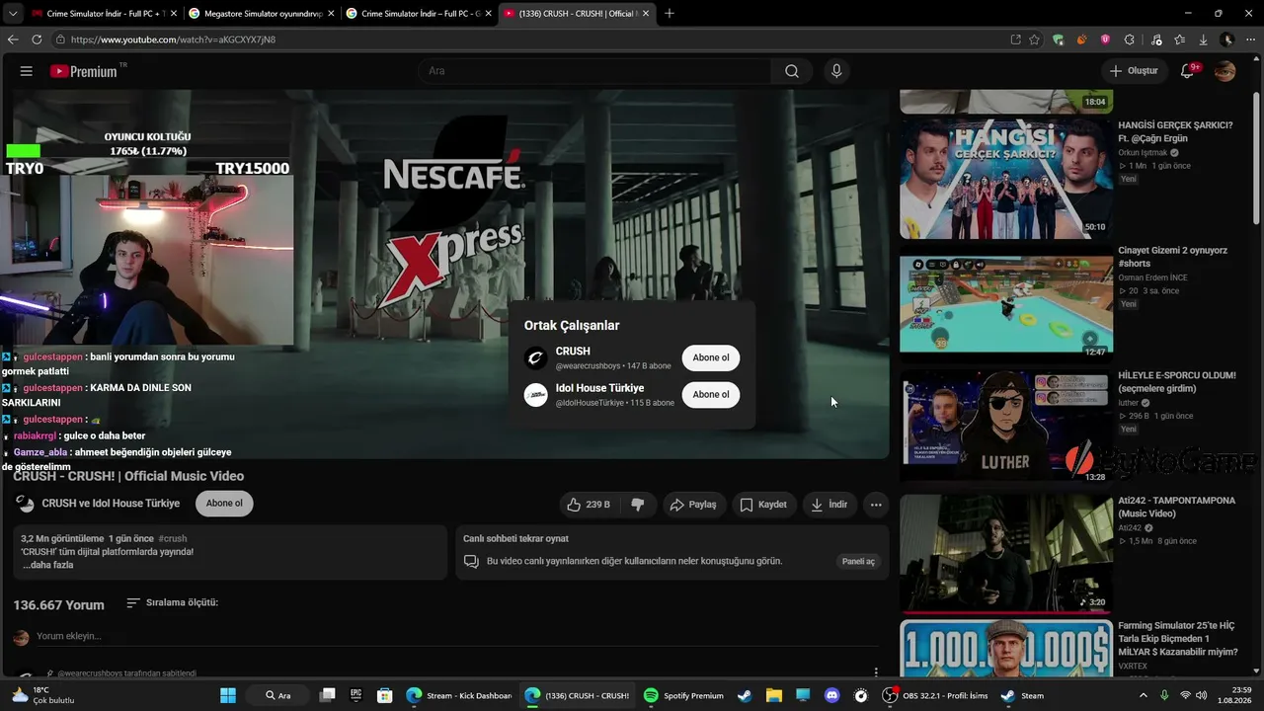Open Discord from the taskbar
This screenshot has height=711, width=1264.
click(831, 695)
